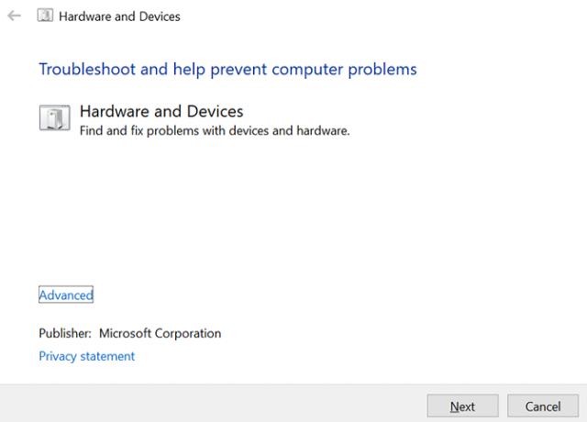Click the small troubleshooter icon beside the title
Viewport: 587px width, 422px height.
click(45, 16)
